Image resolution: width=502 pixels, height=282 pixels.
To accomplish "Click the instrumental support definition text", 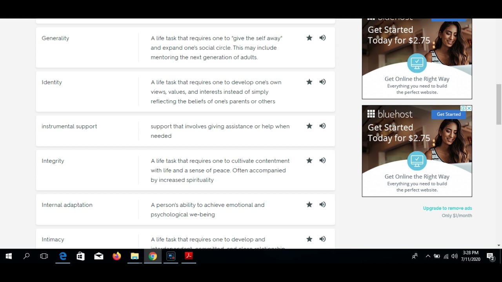I will tap(220, 131).
